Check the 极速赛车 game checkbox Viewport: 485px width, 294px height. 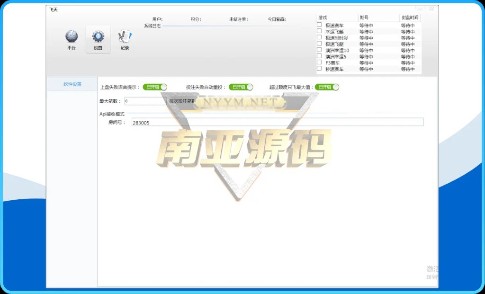pyautogui.click(x=319, y=25)
